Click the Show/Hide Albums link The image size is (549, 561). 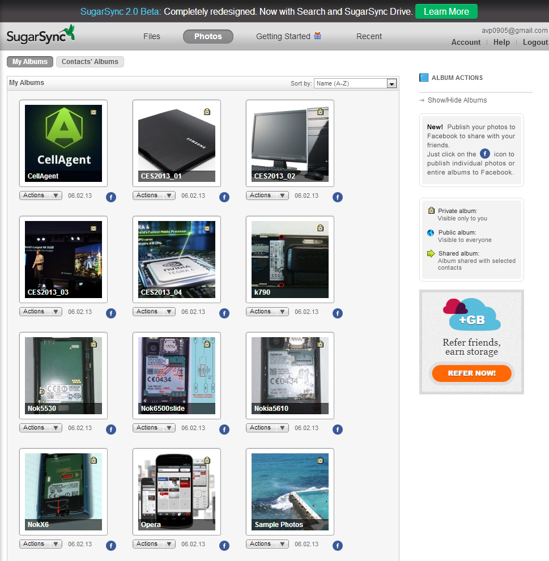pyautogui.click(x=457, y=100)
